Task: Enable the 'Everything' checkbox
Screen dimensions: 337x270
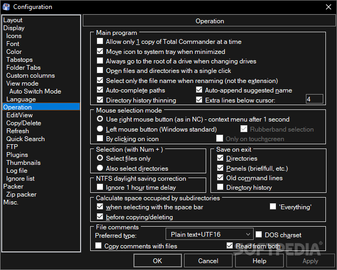Action: click(273, 207)
